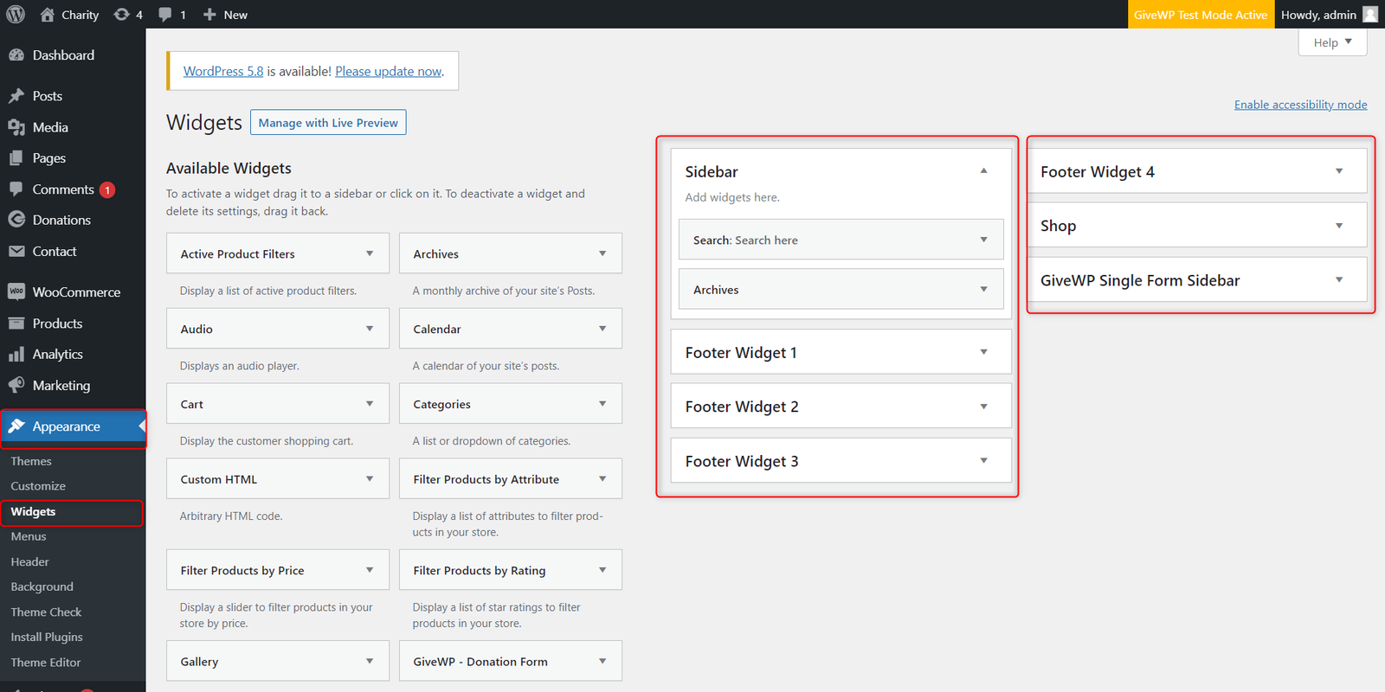
Task: Click the admin avatar icon
Action: pyautogui.click(x=1370, y=15)
